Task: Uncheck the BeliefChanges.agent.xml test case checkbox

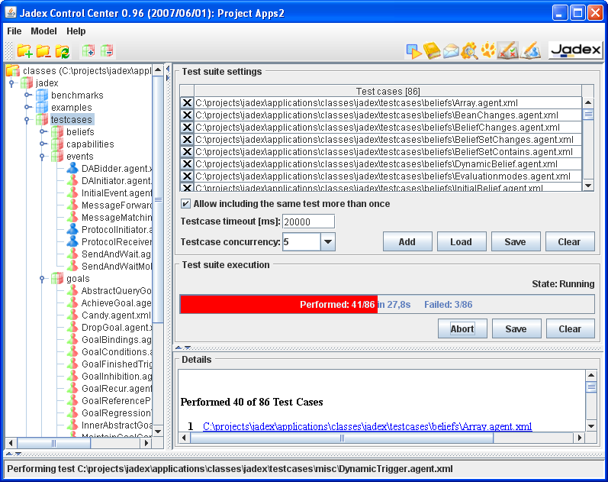Action: (x=187, y=127)
